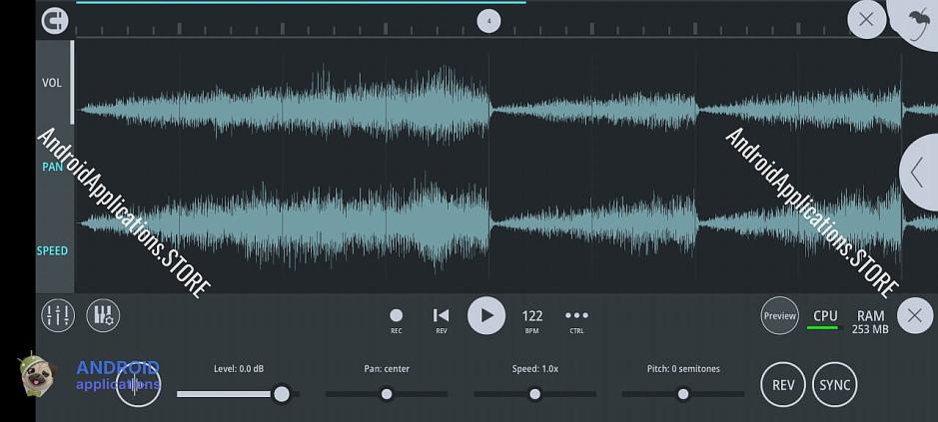Close the waveform editor at top
The width and height of the screenshot is (938, 422).
pos(866,20)
